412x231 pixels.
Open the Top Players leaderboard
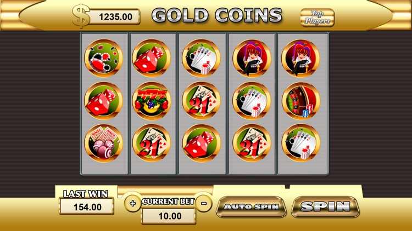(317, 18)
